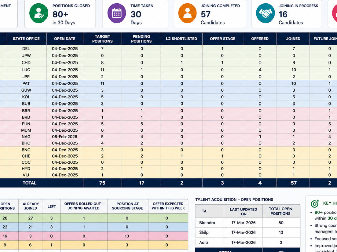The width and height of the screenshot is (337, 252).
Task: Click the UPW state office cell
Action: click(x=26, y=56)
